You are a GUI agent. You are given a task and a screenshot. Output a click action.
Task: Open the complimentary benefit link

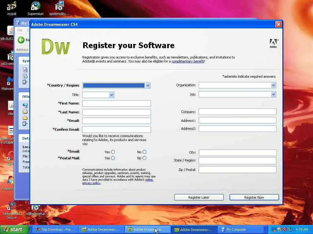[x=188, y=61]
